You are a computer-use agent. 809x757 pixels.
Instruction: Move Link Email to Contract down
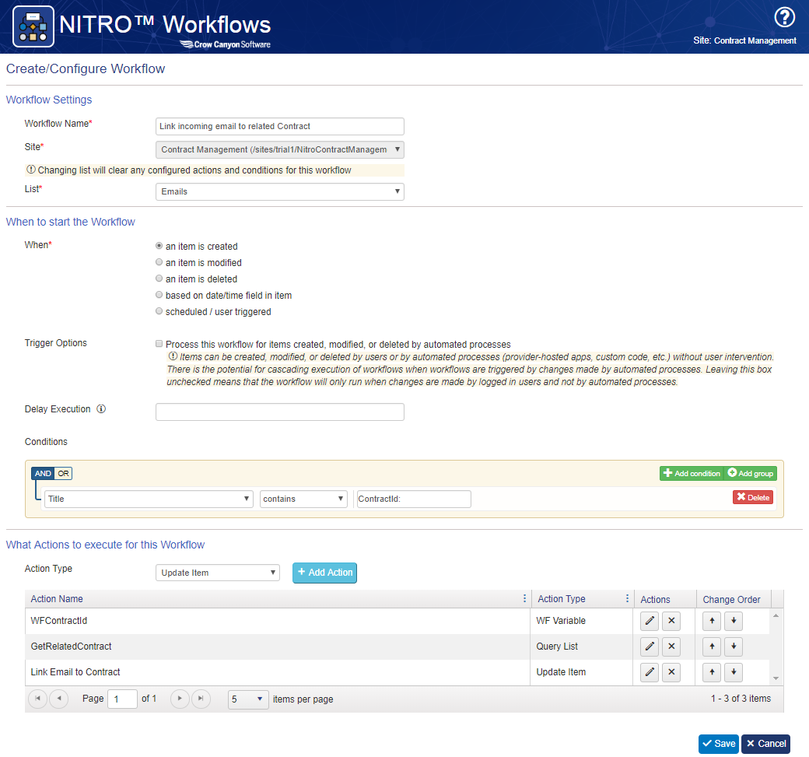733,672
